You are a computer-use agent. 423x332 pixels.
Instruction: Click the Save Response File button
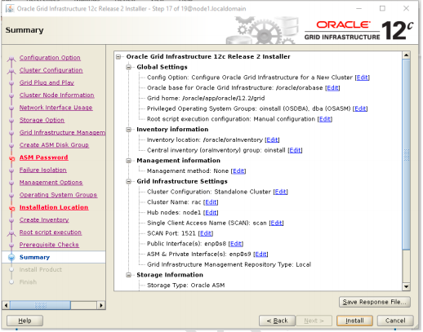click(374, 302)
